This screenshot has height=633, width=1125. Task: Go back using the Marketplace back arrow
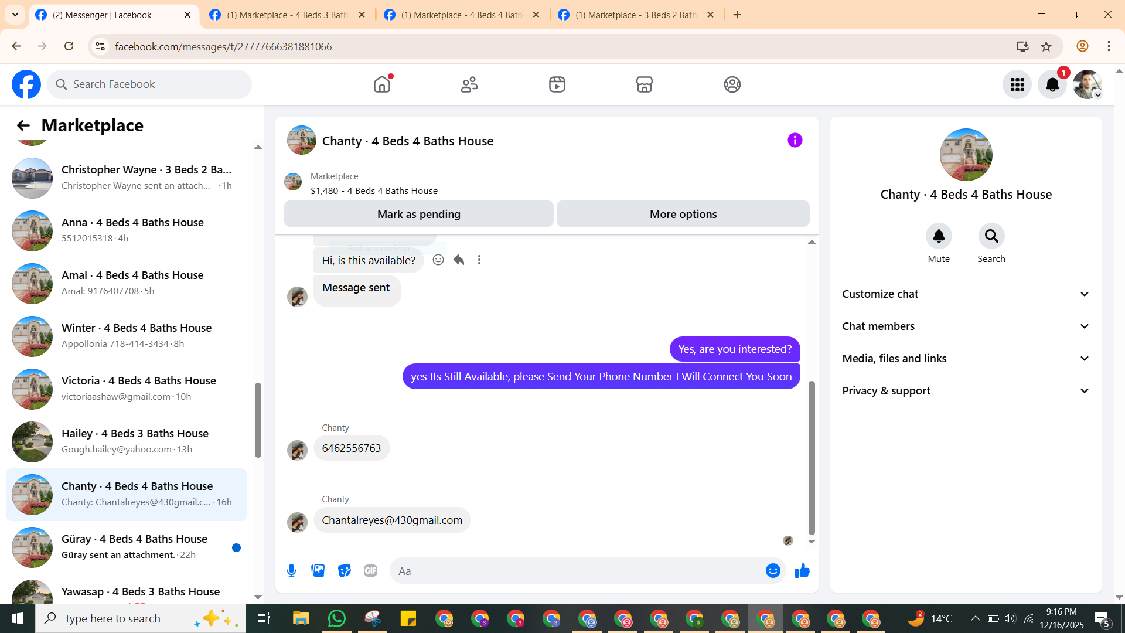click(23, 125)
